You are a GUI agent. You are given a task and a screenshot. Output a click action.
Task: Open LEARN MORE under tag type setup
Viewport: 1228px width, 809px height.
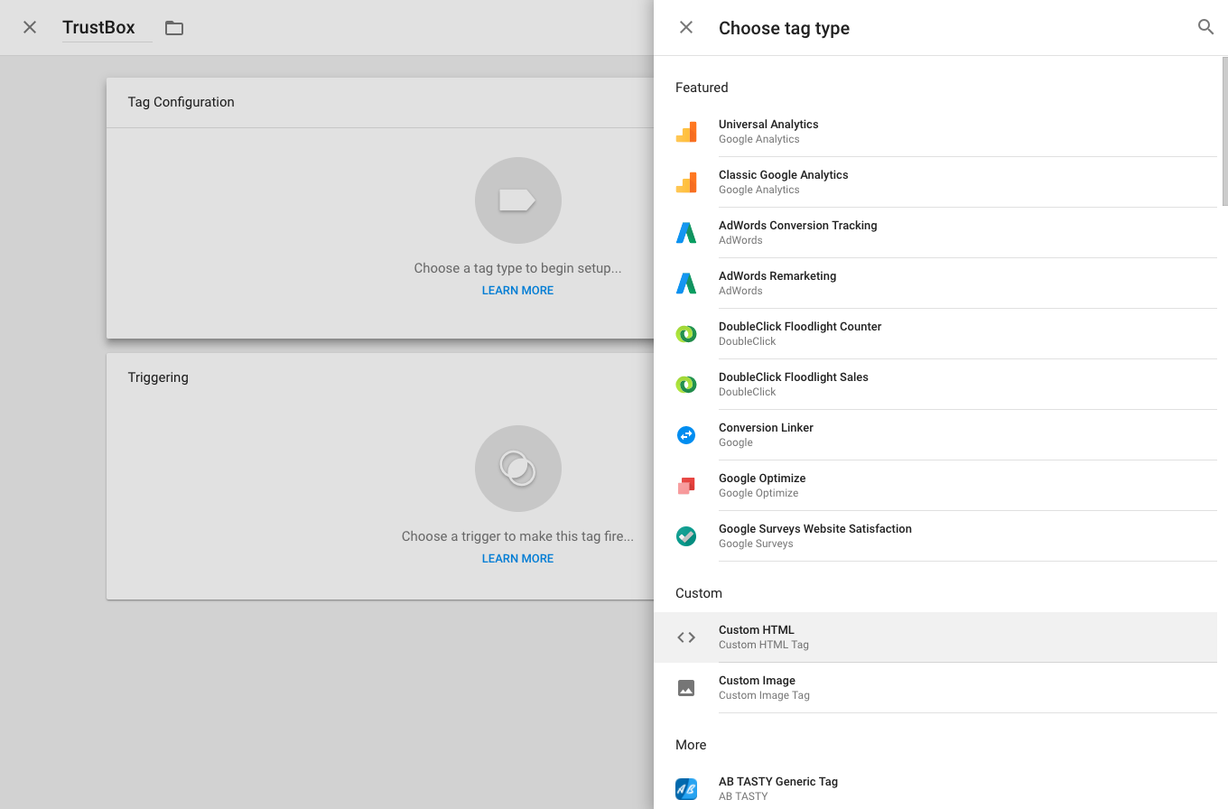coord(517,290)
